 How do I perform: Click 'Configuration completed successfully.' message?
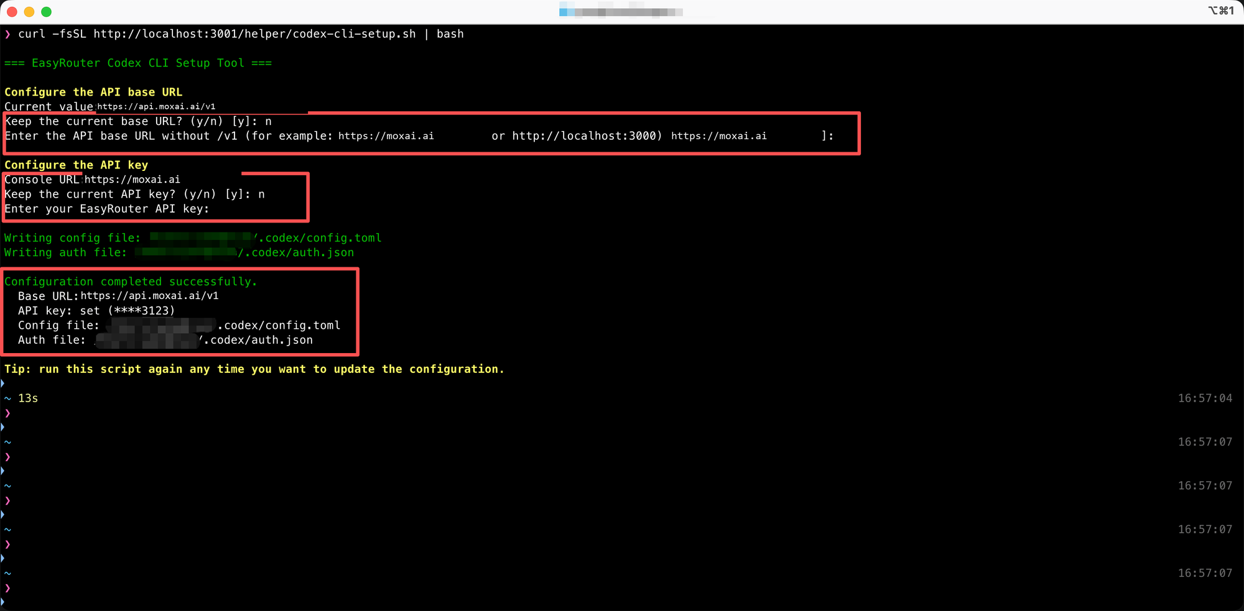click(x=131, y=282)
